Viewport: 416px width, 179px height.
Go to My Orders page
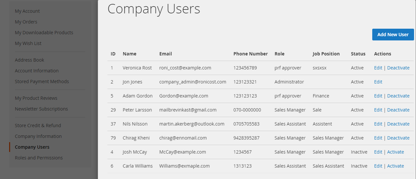coord(26,22)
